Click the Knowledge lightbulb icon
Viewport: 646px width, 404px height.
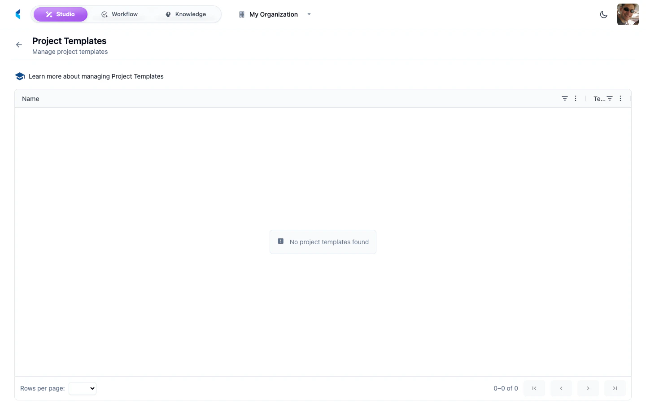click(168, 14)
